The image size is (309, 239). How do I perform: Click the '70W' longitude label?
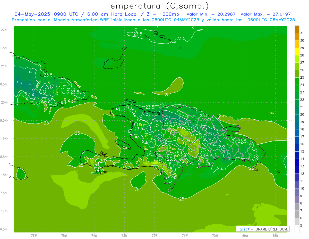pos(215,235)
